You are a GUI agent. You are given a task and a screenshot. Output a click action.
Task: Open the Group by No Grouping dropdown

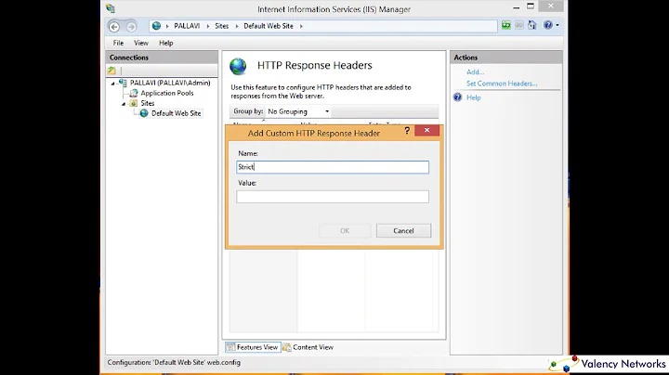coord(298,111)
